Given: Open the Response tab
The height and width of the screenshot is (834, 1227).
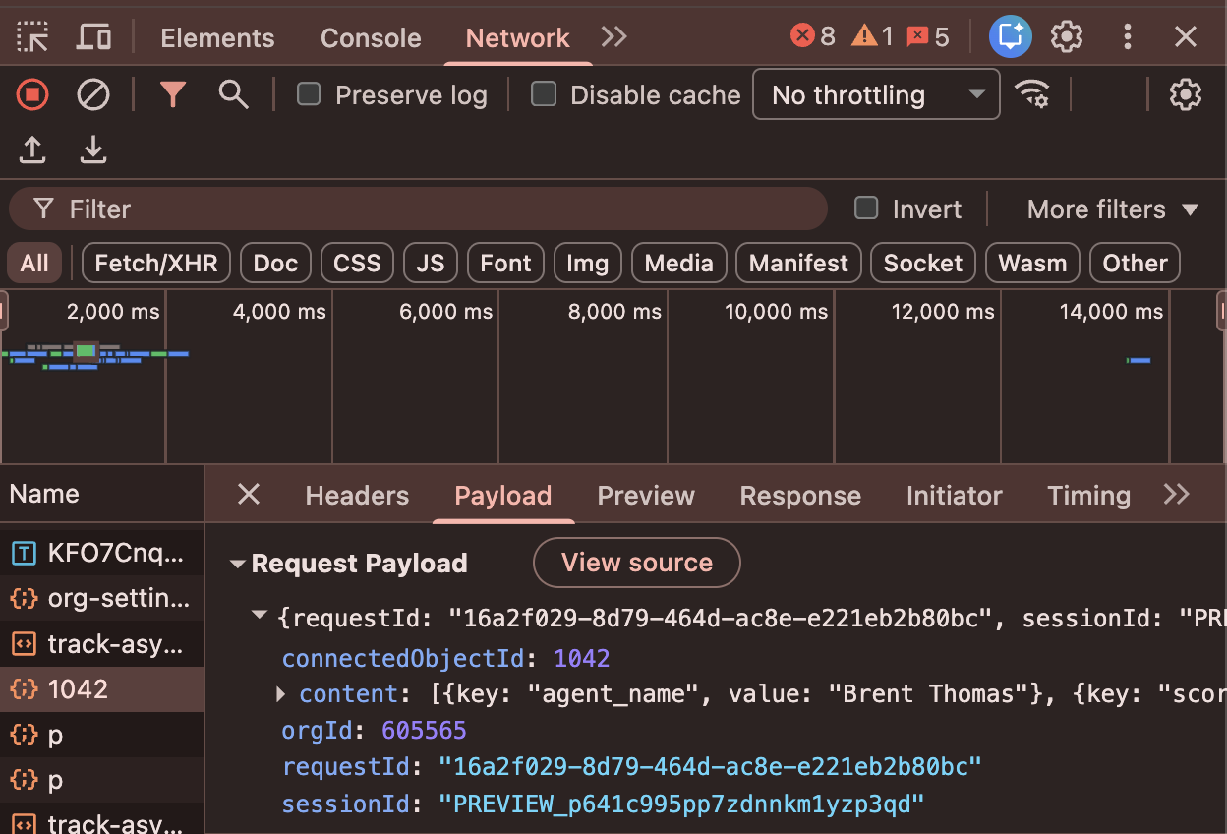Looking at the screenshot, I should point(799,496).
